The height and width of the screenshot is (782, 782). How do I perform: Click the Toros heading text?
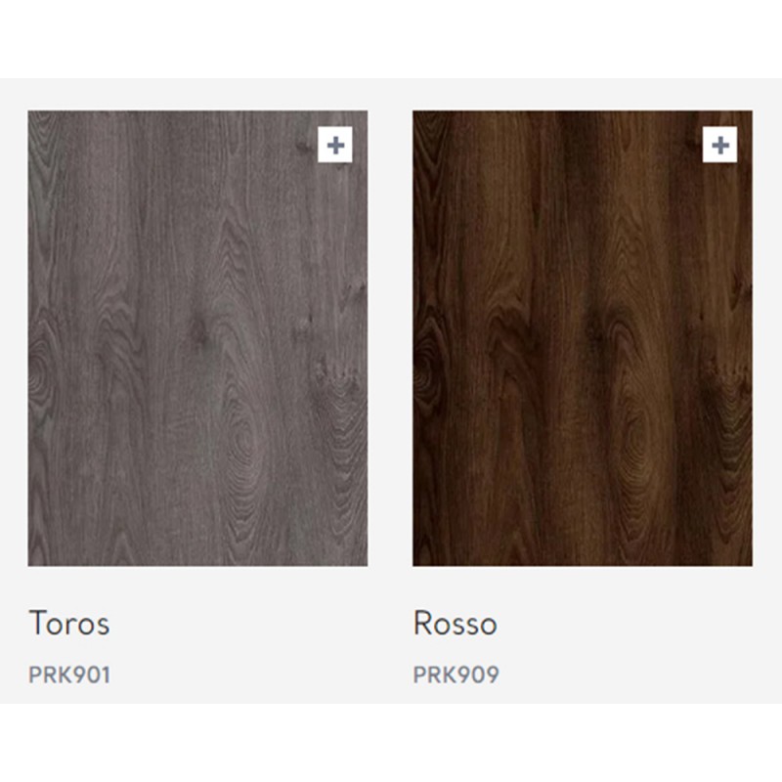click(x=69, y=624)
